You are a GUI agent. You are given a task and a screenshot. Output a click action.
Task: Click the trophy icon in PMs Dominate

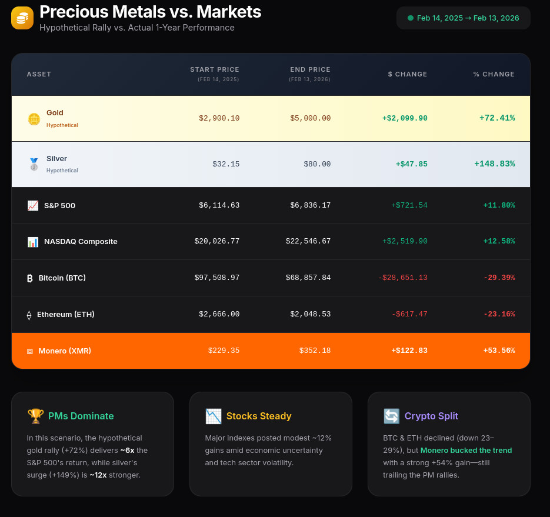35,416
